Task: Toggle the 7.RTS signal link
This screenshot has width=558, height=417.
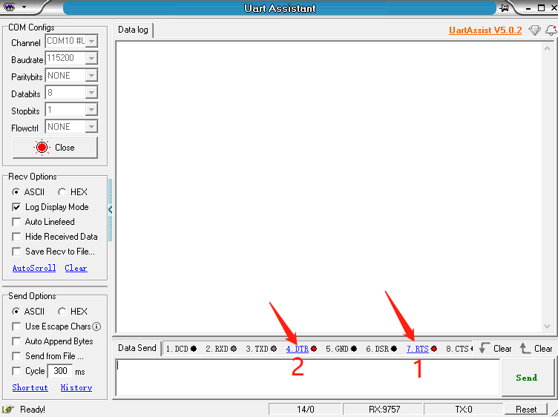Action: (x=418, y=349)
